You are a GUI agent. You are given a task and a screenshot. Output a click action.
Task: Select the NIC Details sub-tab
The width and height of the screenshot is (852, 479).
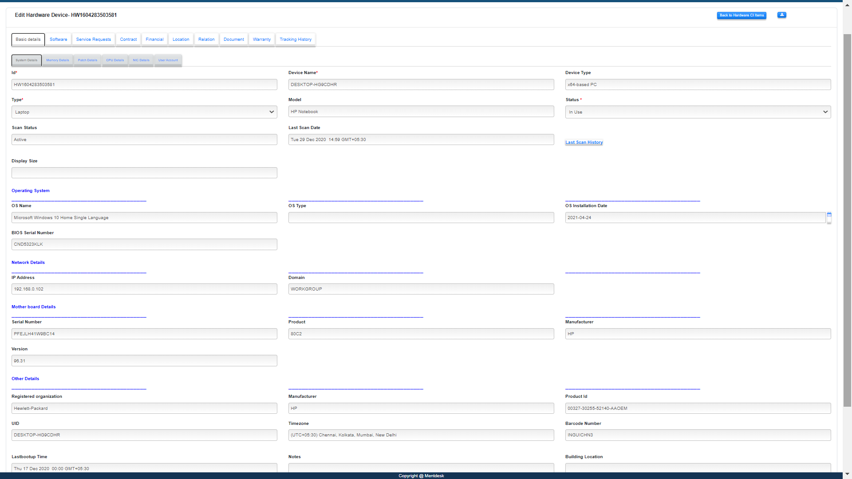click(x=141, y=60)
